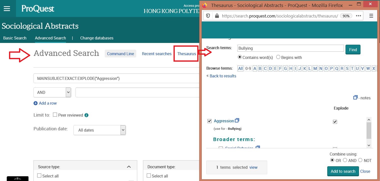Check Select all under Document type
This screenshot has width=380, height=181.
pyautogui.click(x=149, y=176)
